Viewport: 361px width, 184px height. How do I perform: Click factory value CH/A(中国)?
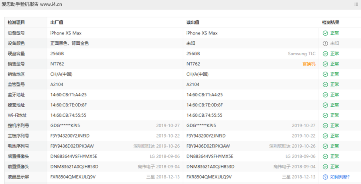tap(62, 74)
